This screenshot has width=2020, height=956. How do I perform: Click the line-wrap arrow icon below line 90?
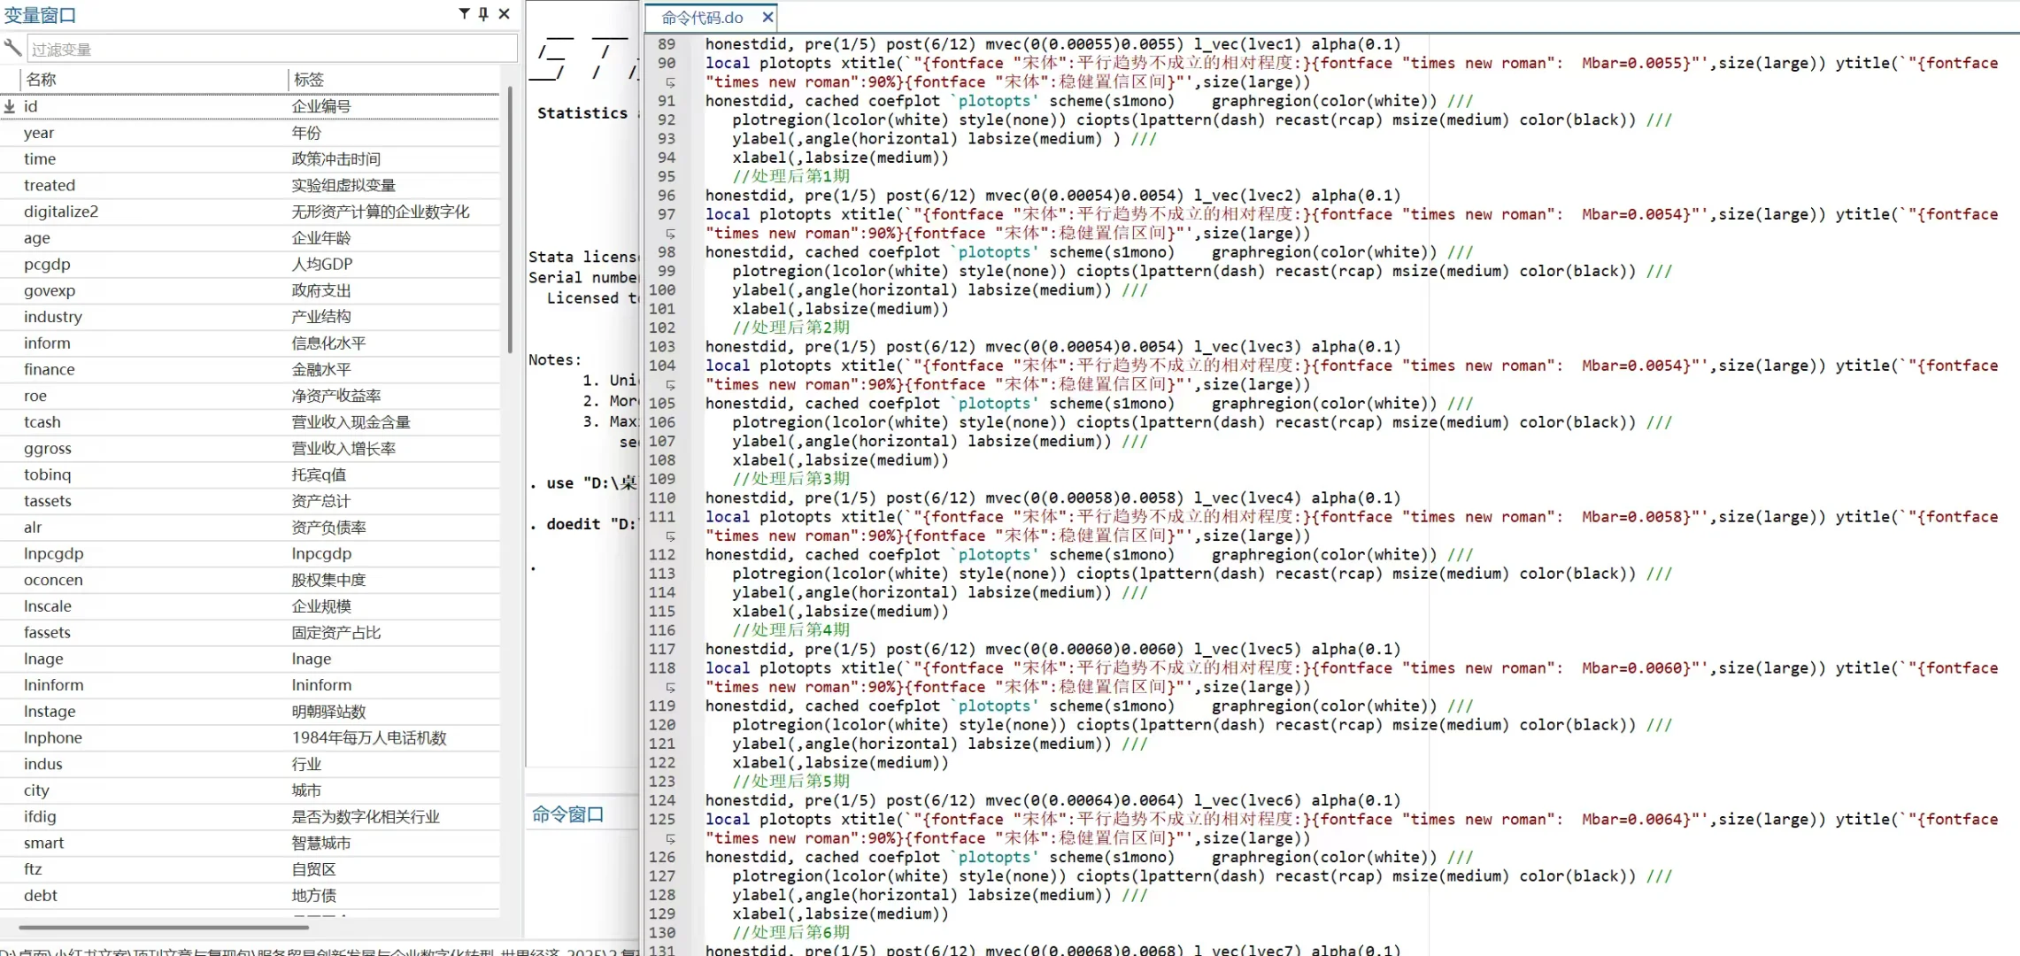tap(670, 82)
